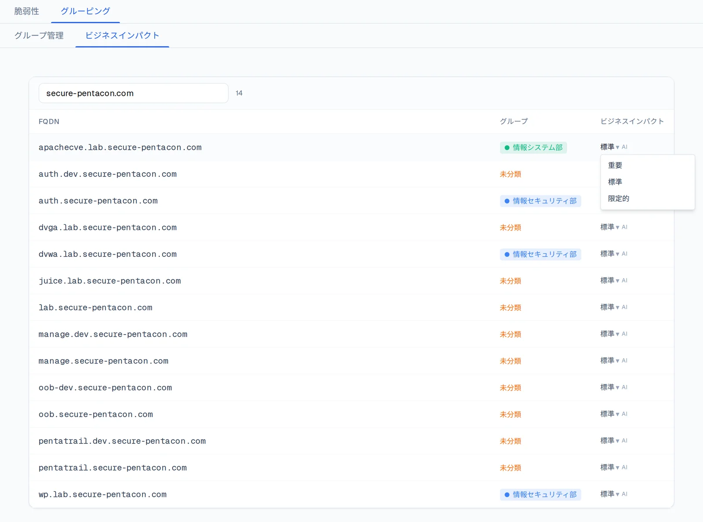Select FQDN manage.dev.secure-pentacon.com
703x522 pixels.
113,335
